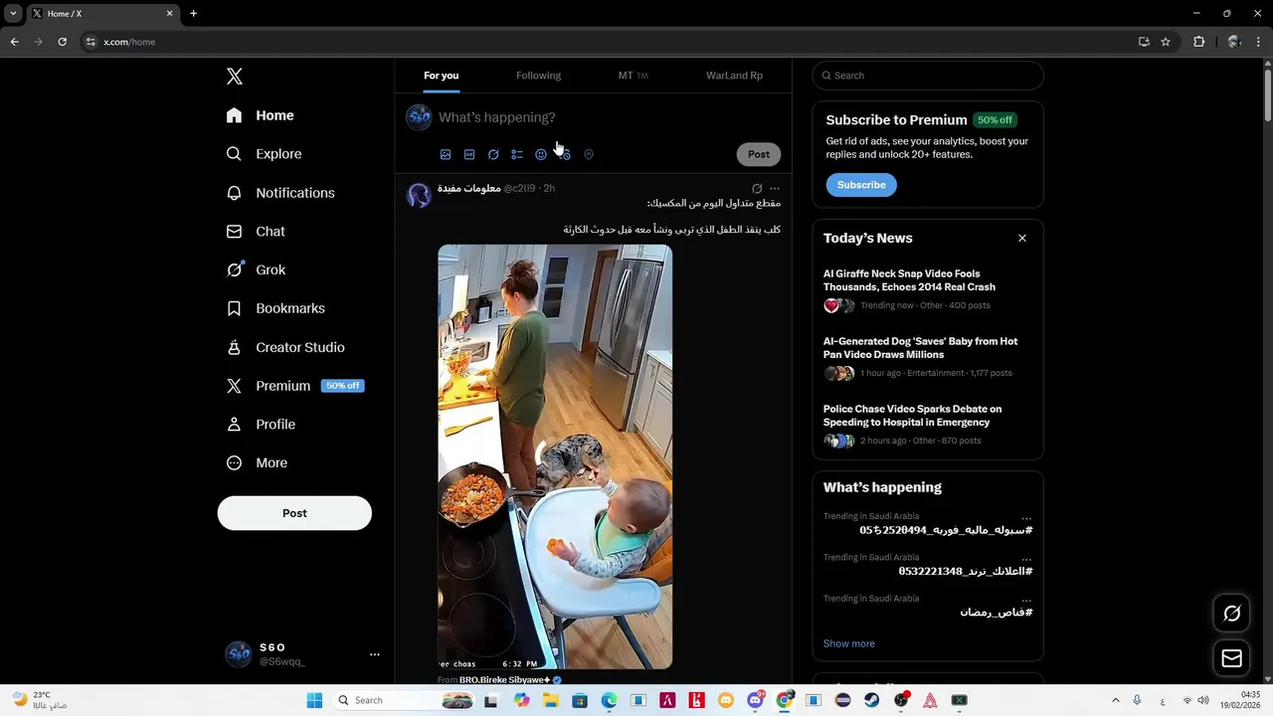
Task: Go back in browser
Action: (x=14, y=42)
